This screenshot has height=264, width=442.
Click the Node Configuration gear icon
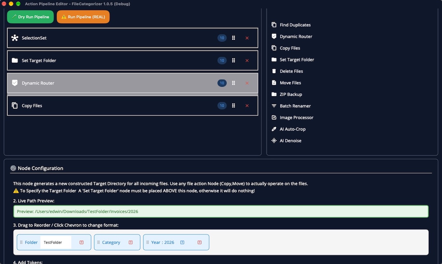13,168
